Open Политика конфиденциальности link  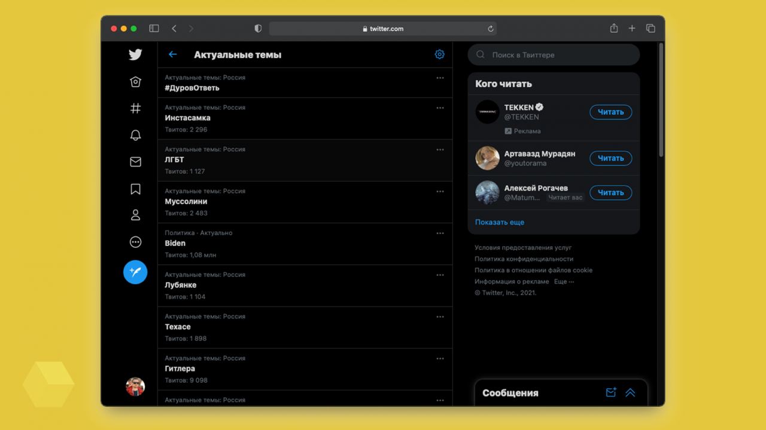[524, 259]
